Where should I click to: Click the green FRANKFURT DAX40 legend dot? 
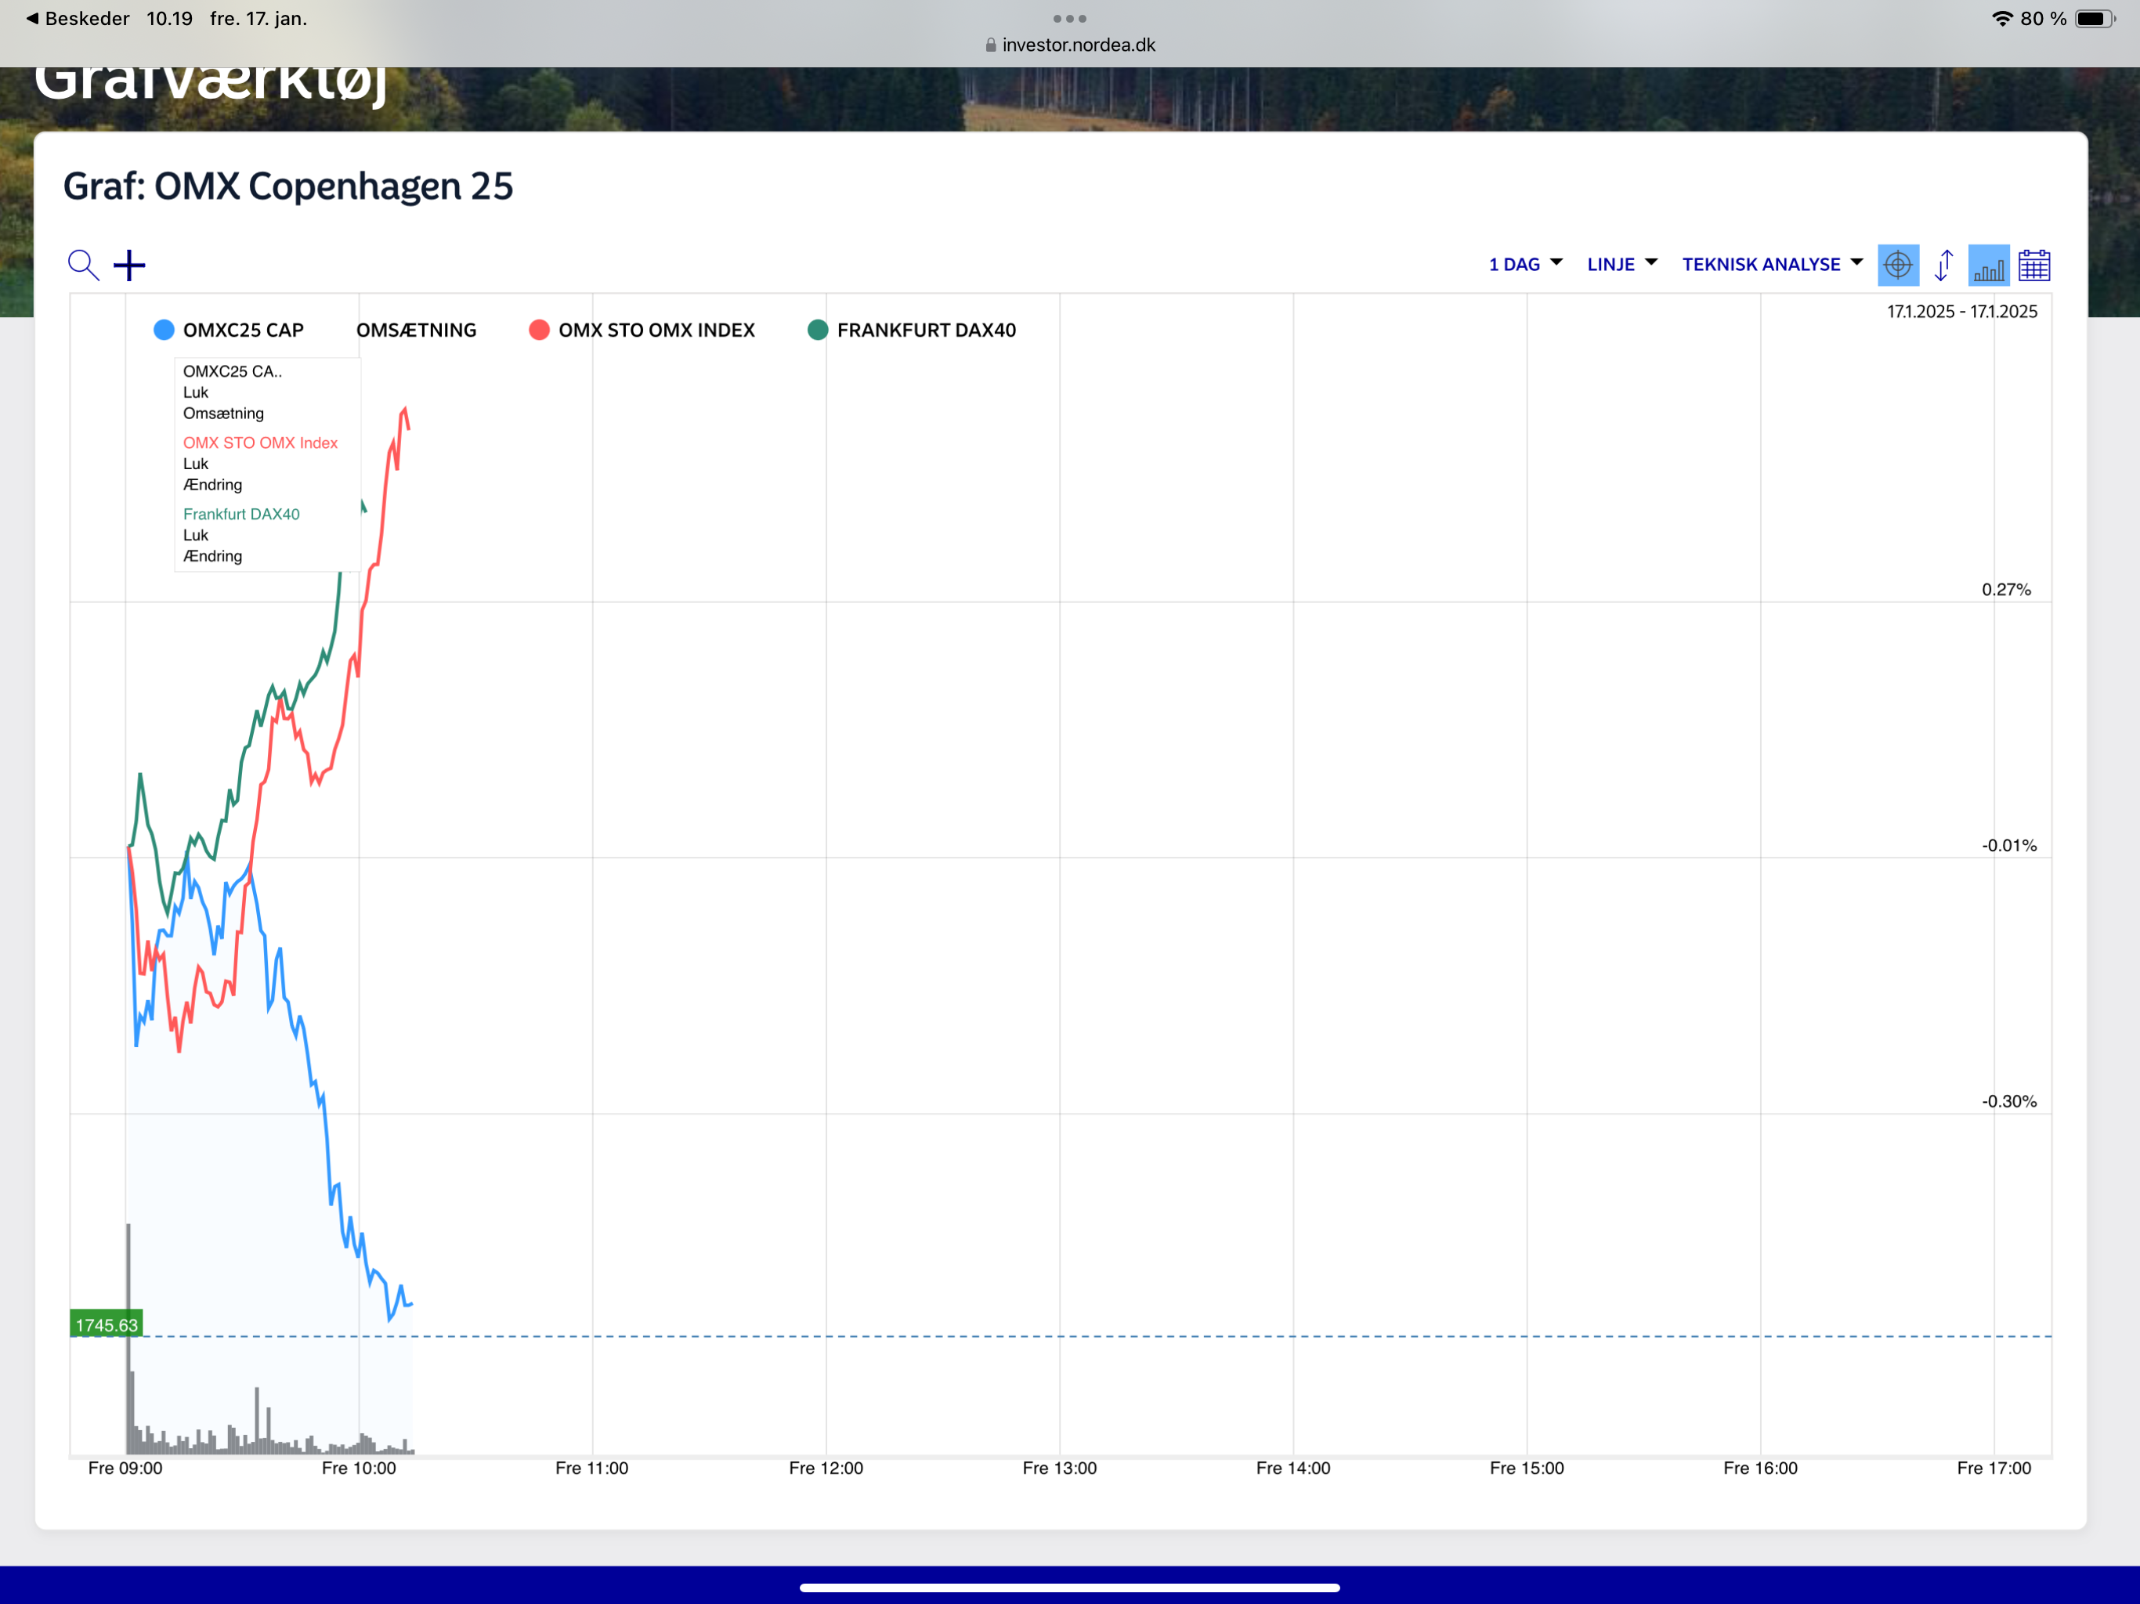(x=818, y=330)
